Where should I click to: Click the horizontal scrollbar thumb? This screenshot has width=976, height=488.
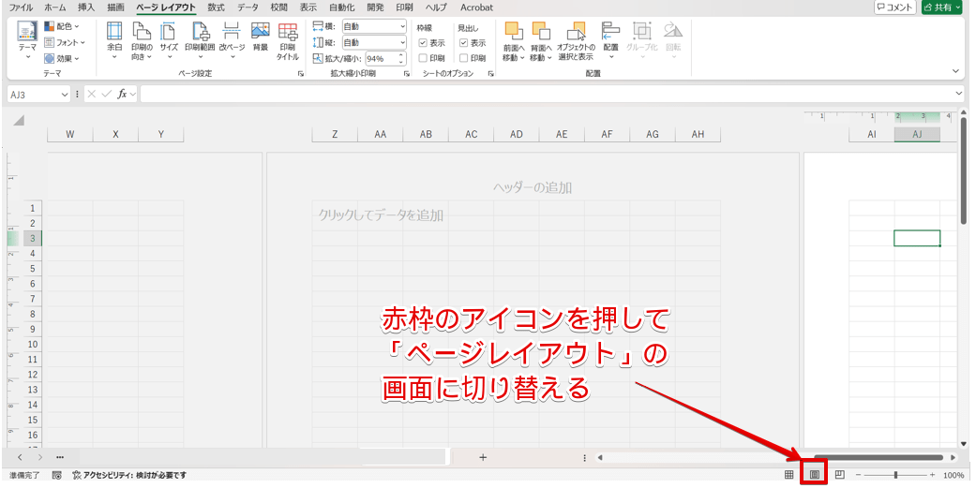pos(878,457)
